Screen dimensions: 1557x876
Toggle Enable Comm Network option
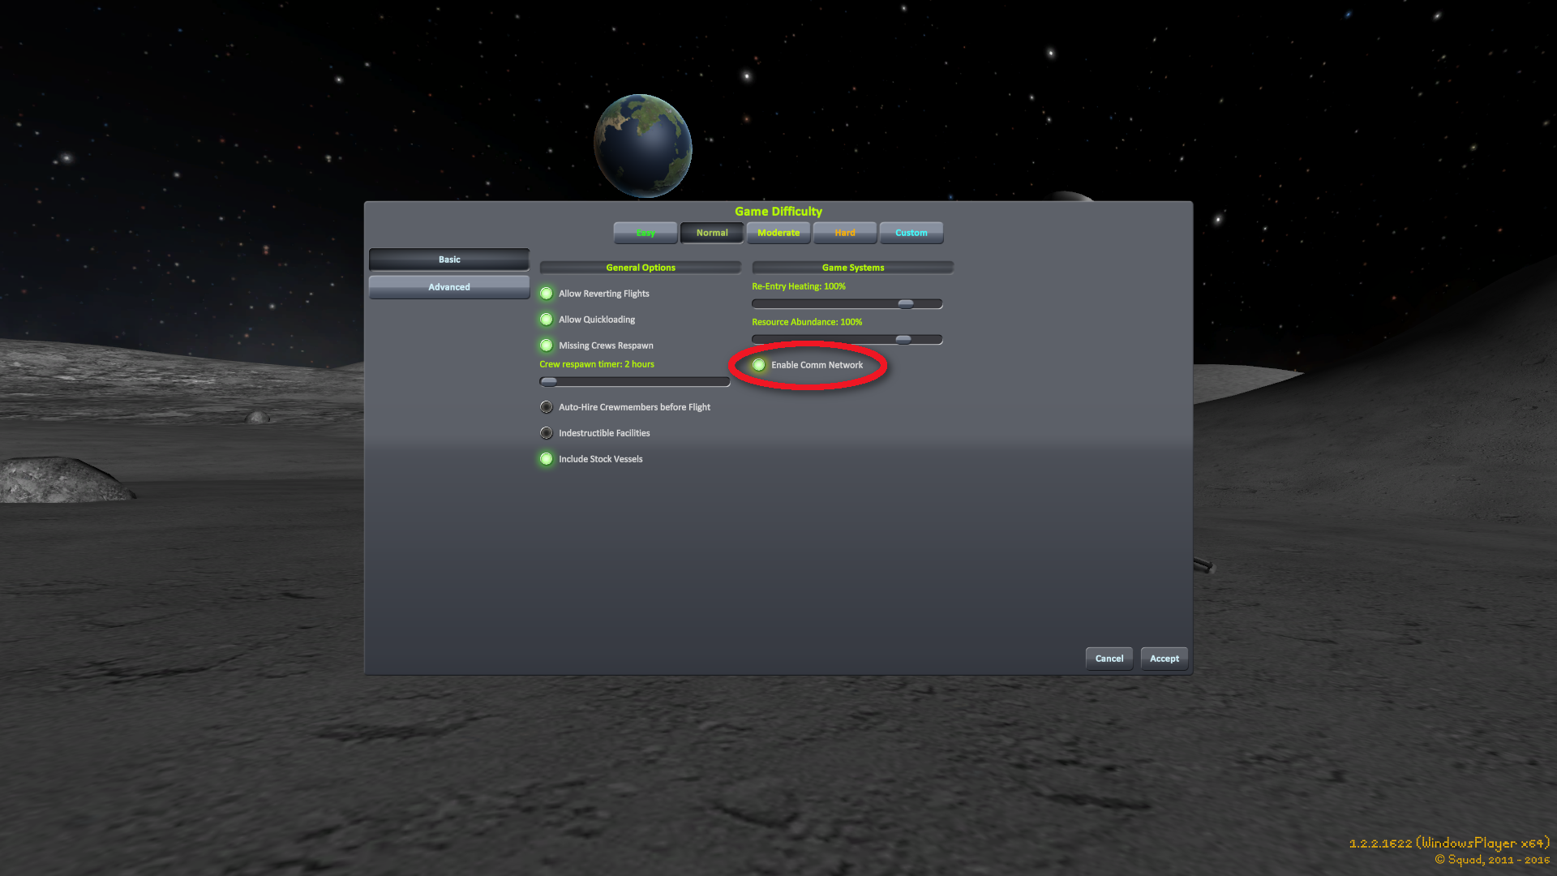tap(759, 365)
